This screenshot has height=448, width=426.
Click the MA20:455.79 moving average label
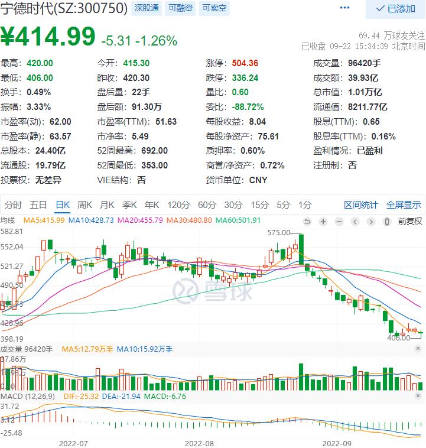click(140, 220)
